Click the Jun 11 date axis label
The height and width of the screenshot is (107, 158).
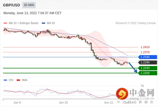point(108,102)
